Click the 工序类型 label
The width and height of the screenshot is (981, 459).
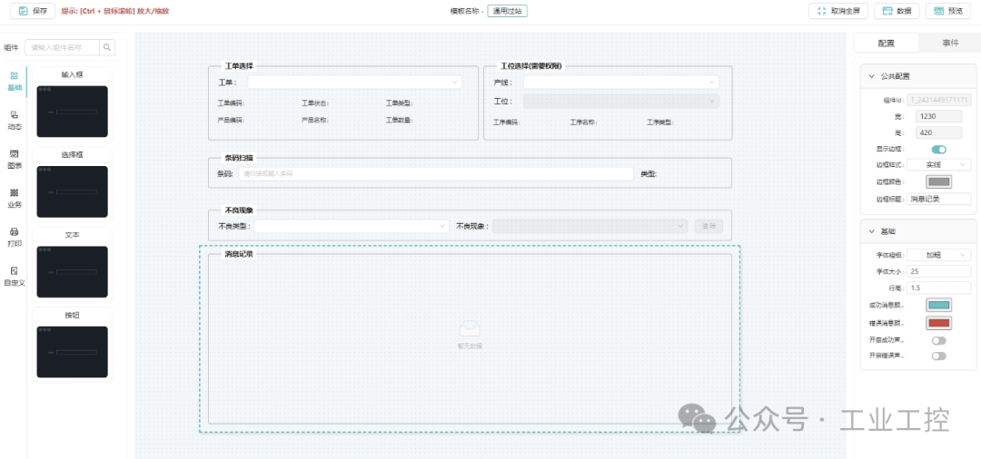(660, 122)
